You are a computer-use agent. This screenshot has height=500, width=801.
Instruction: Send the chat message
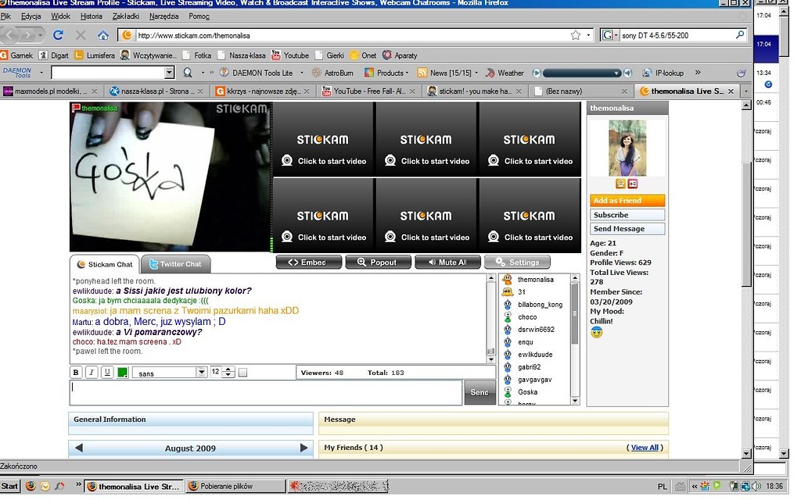pos(480,392)
